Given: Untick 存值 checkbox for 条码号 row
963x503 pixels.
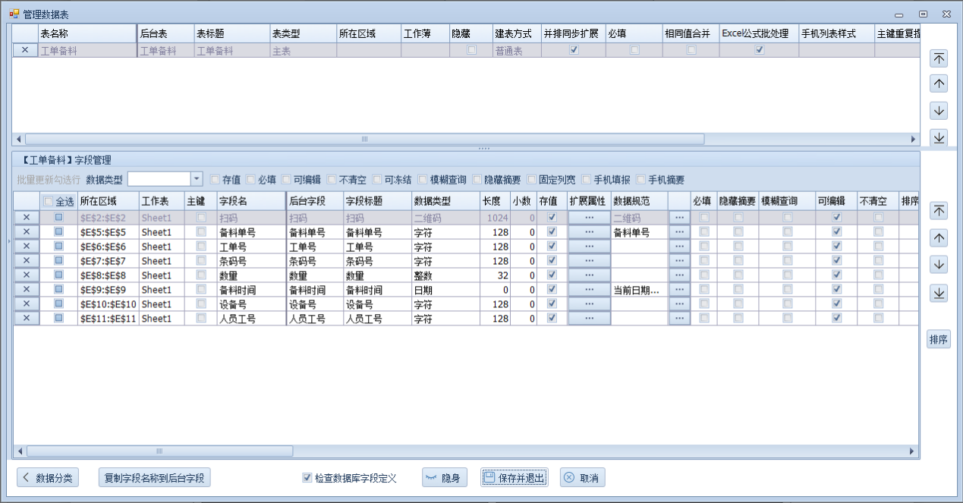Looking at the screenshot, I should [x=552, y=261].
